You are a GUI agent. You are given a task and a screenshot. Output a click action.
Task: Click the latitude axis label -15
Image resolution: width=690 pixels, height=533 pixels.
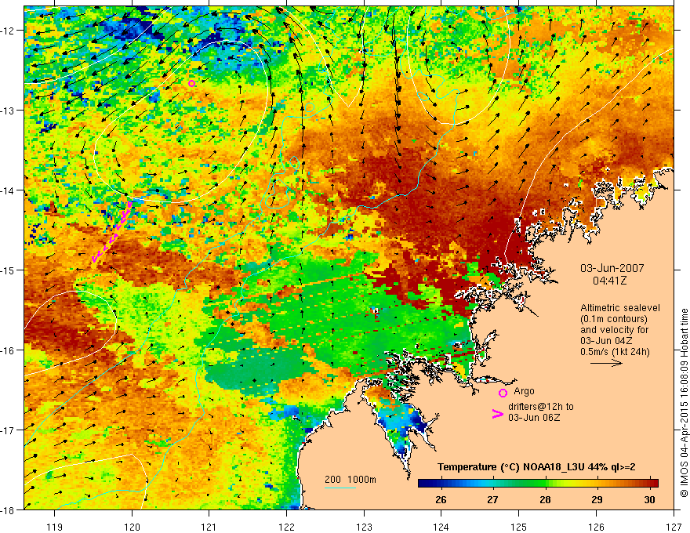pos(9,270)
